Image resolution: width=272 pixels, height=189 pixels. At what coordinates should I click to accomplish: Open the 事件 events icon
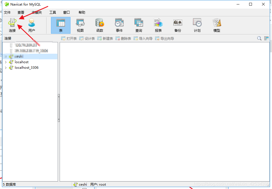pos(119,25)
